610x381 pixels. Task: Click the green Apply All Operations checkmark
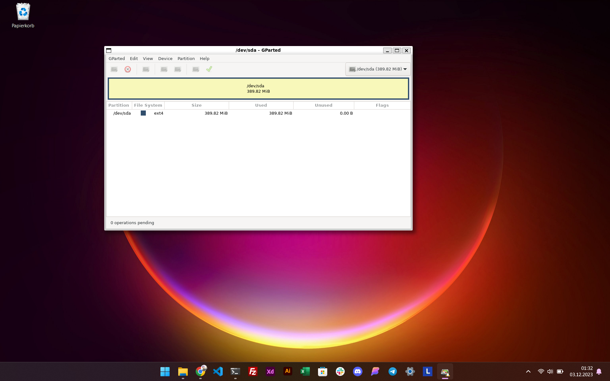tap(209, 69)
